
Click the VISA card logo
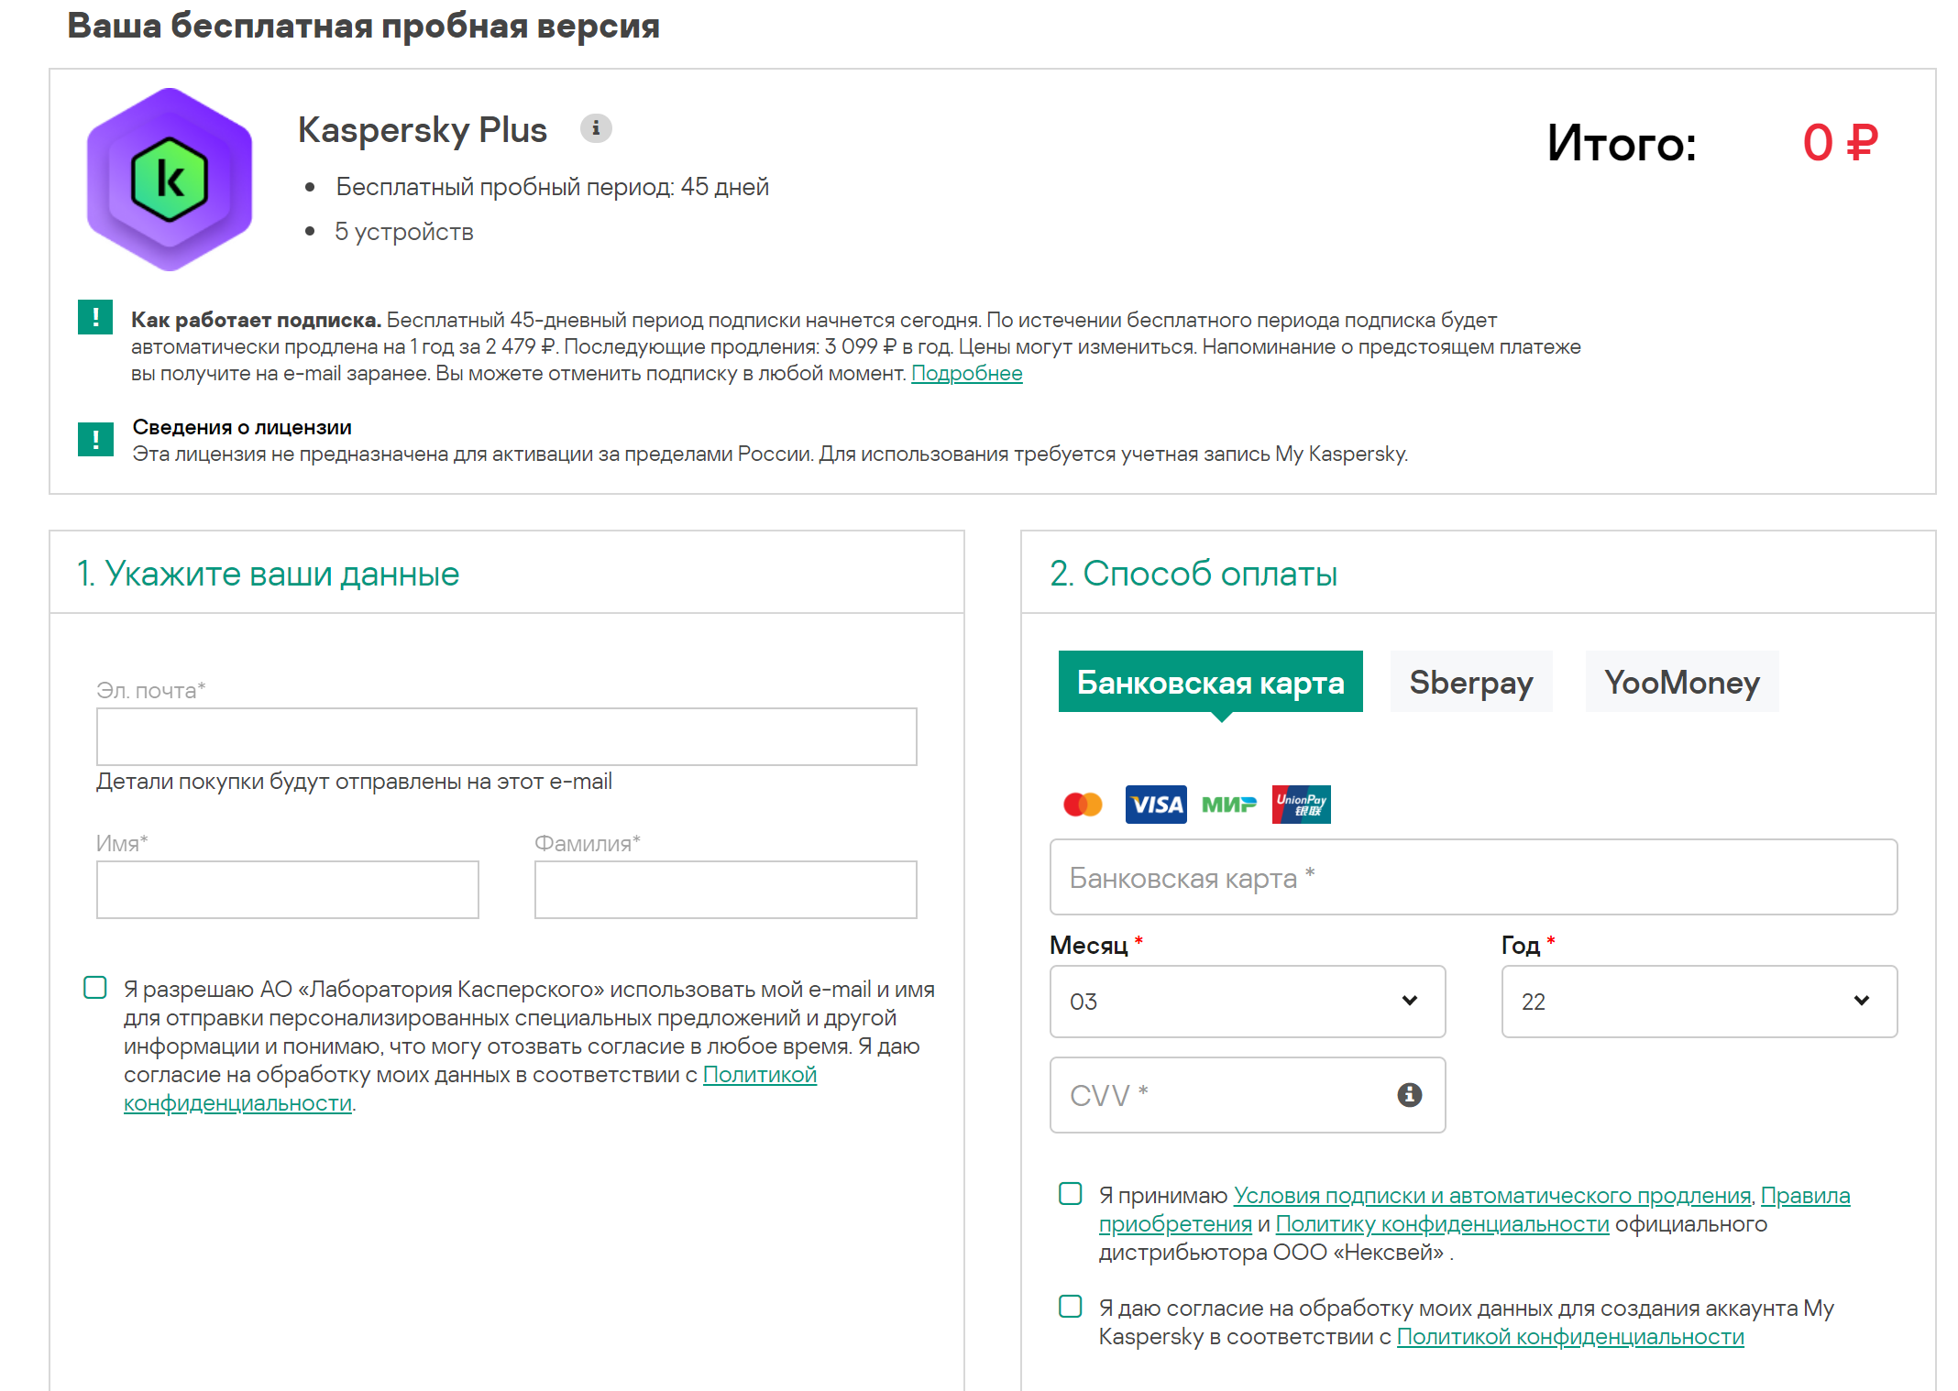(x=1156, y=805)
